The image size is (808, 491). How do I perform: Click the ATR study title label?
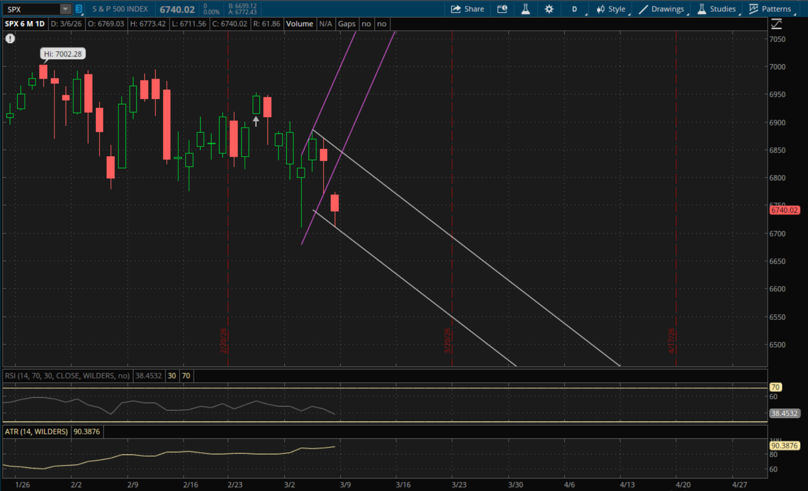[x=36, y=432]
